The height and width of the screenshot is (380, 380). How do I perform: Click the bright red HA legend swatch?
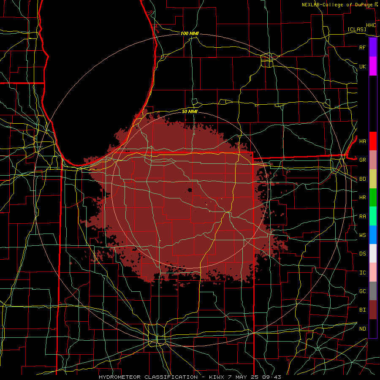[373, 141]
